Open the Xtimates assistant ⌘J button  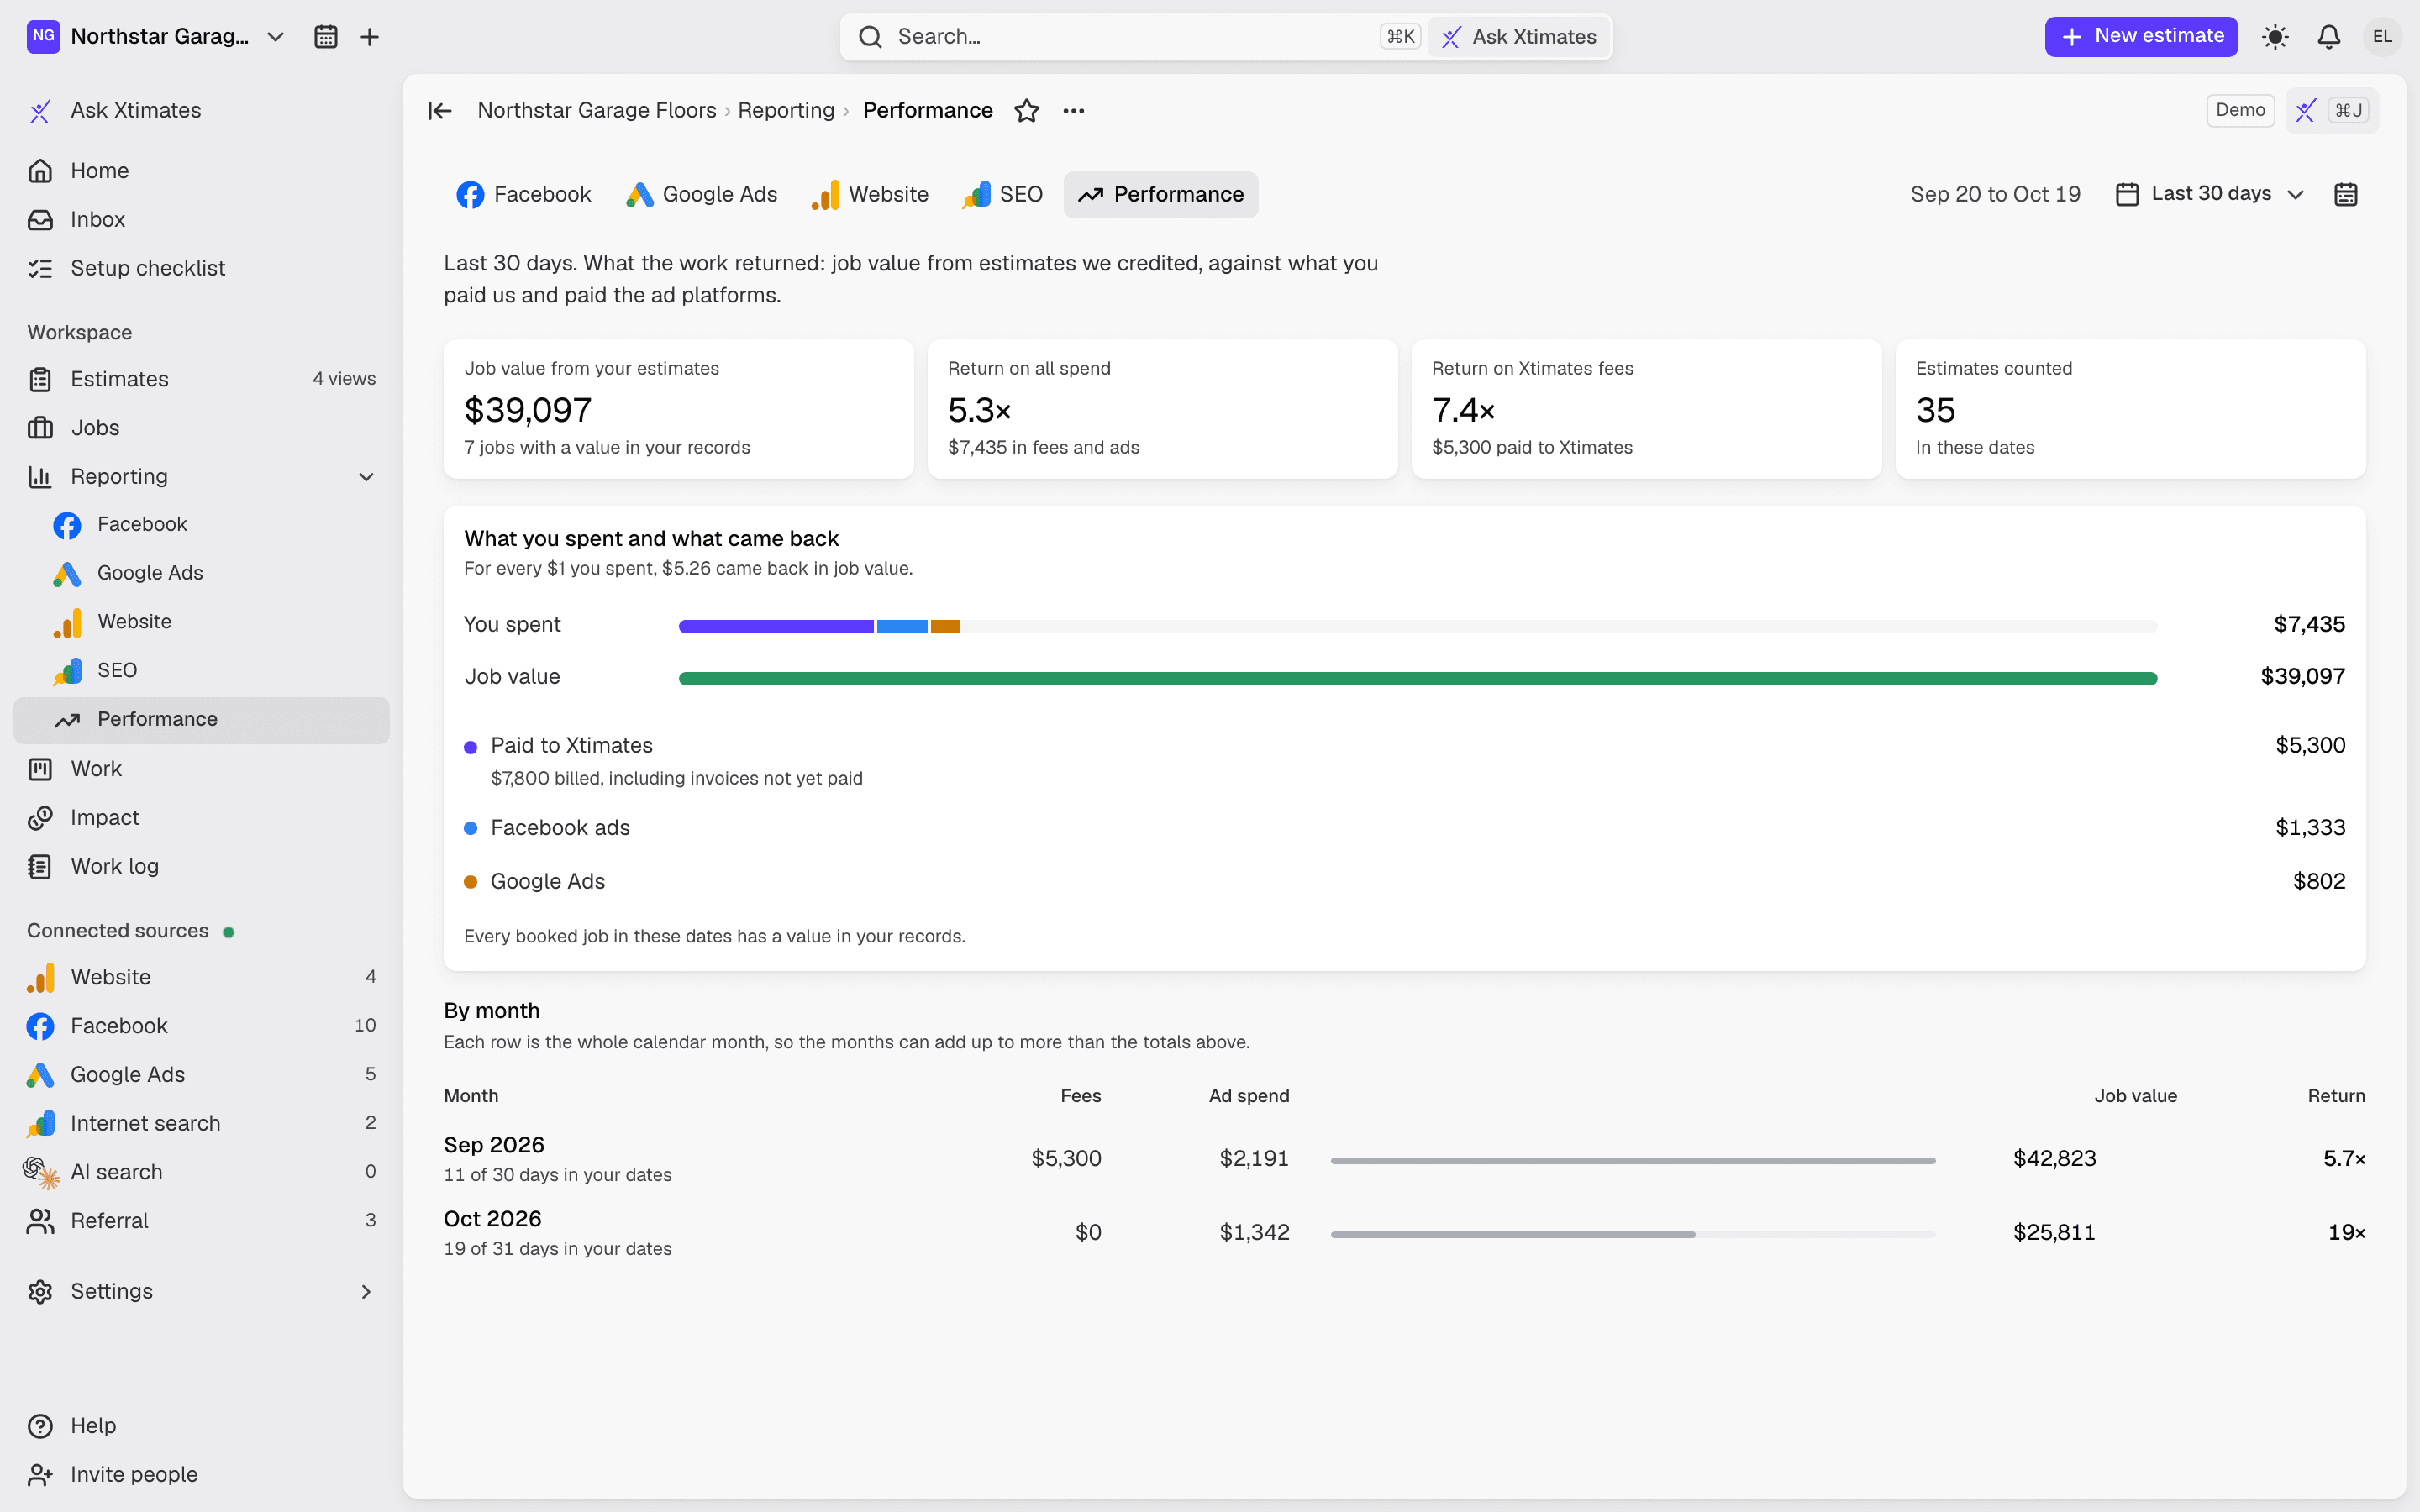(x=2331, y=111)
